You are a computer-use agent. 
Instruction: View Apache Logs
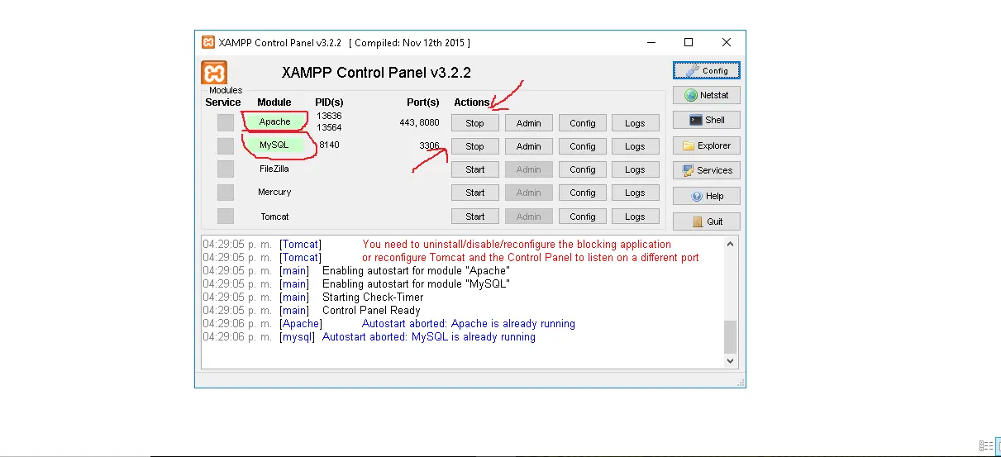click(636, 123)
